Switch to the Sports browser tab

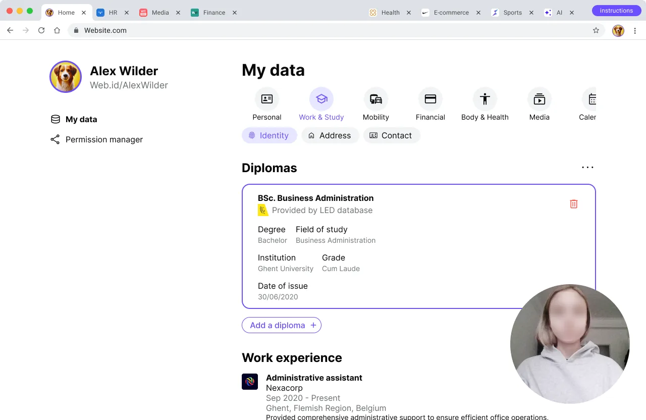coord(512,13)
